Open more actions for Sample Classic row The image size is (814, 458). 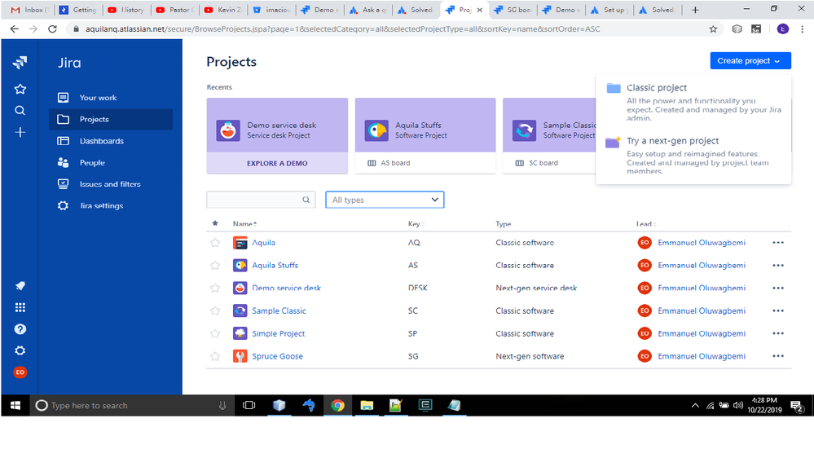[x=777, y=311]
